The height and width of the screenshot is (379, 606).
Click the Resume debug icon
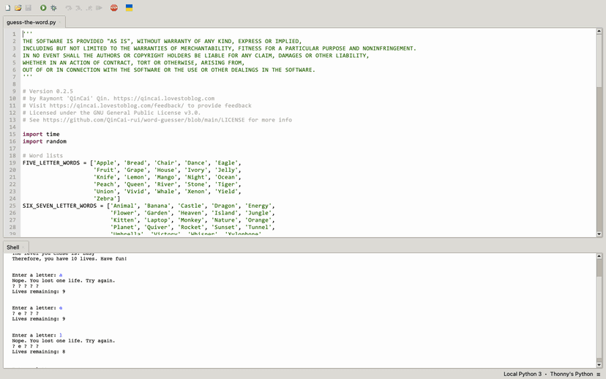[x=100, y=7]
